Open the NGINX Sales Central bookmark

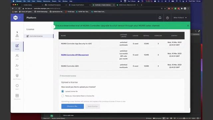click(x=98, y=12)
